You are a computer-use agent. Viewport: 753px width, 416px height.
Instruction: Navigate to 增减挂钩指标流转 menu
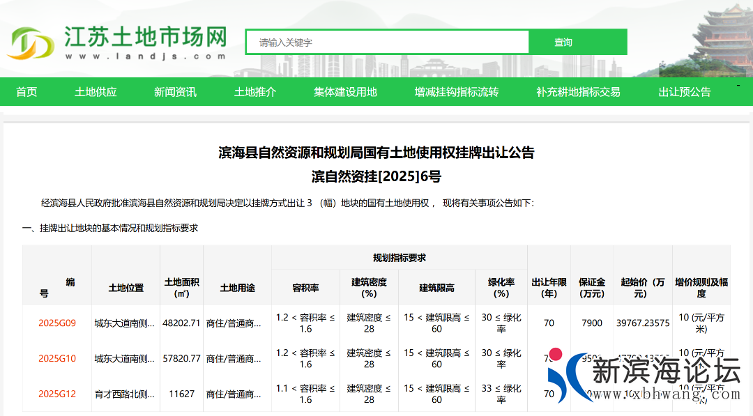tap(457, 92)
